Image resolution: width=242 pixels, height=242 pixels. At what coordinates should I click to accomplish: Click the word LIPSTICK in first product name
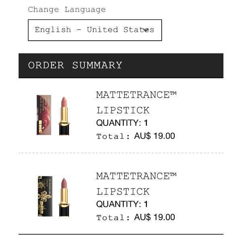123,110
